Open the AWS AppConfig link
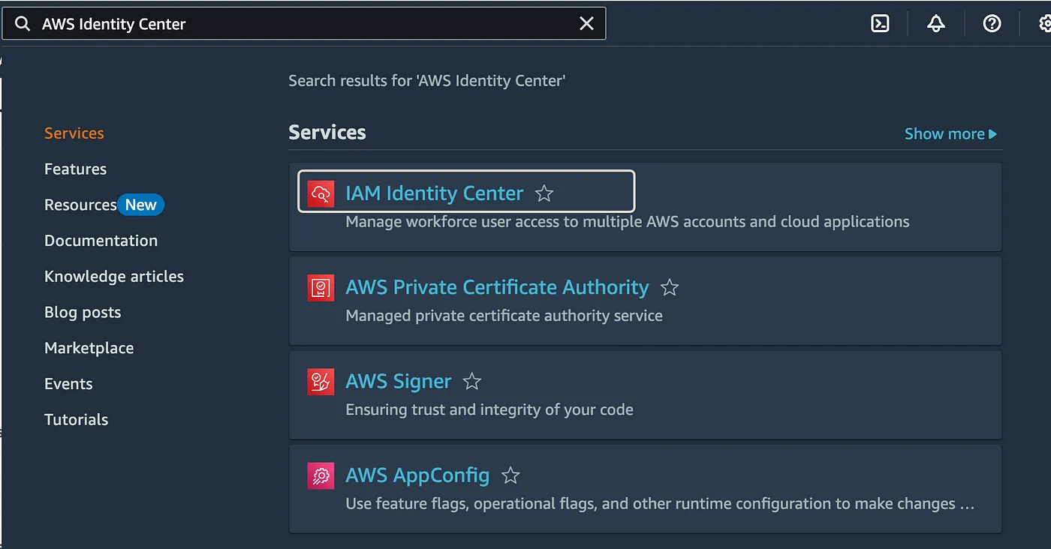Screen dimensions: 1051x549 (417, 475)
